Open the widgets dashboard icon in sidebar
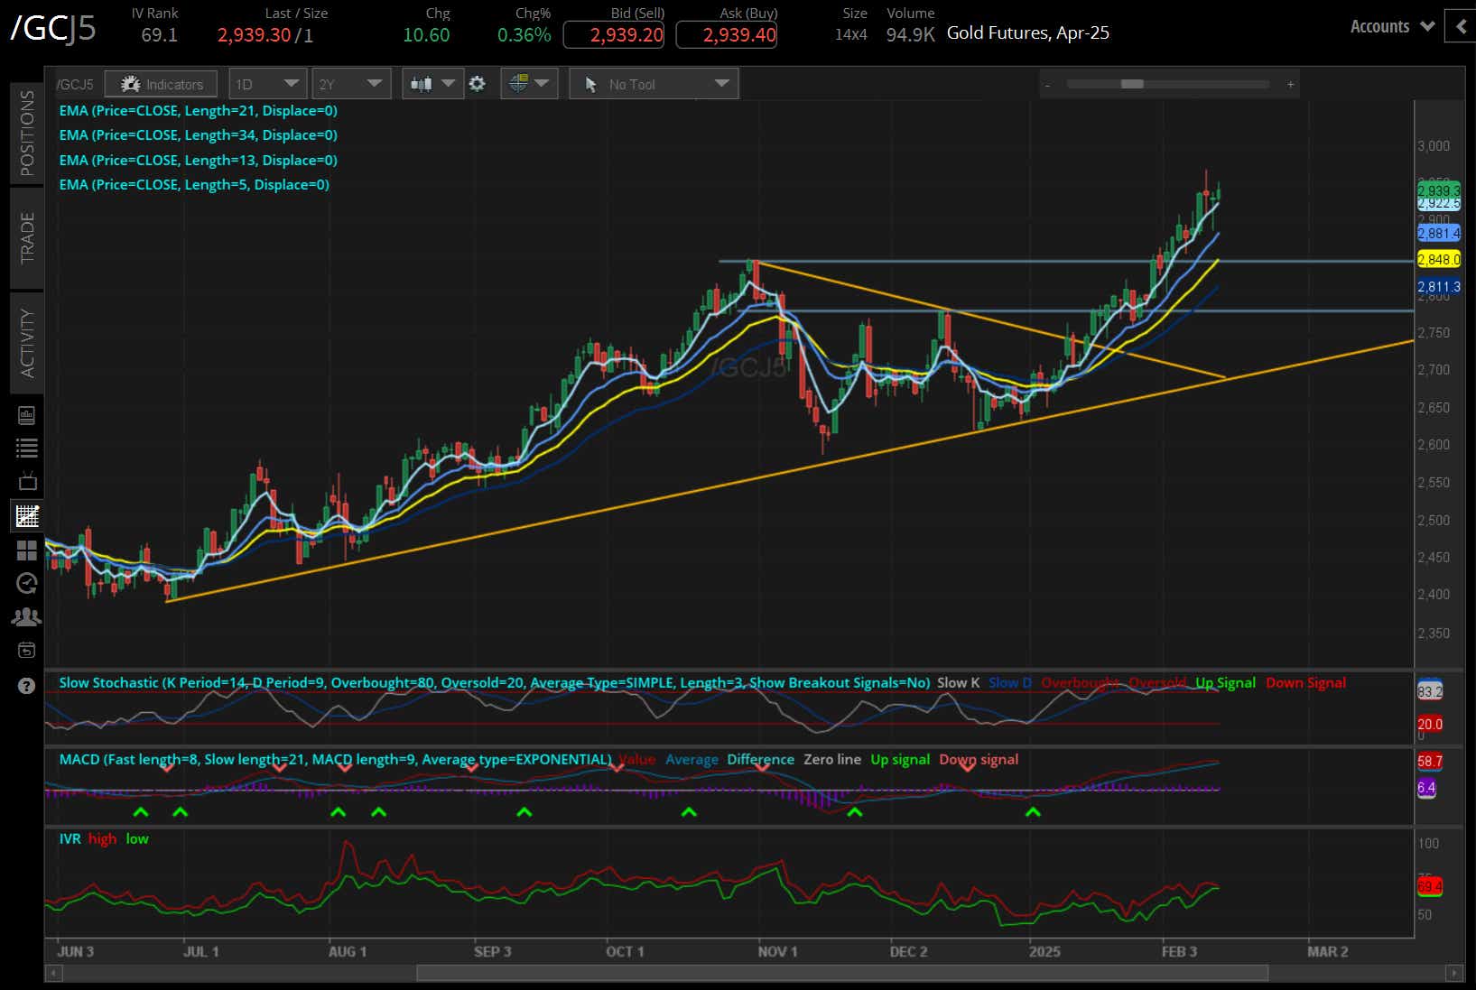 click(x=26, y=550)
